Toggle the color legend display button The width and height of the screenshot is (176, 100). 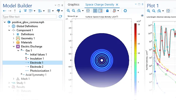pos(100,11)
